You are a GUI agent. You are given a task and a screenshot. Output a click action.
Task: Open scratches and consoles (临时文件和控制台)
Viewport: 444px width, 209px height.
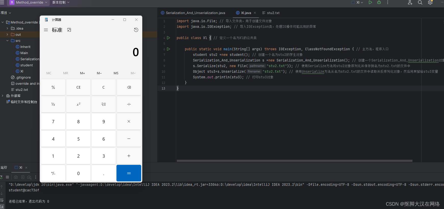tap(22, 102)
